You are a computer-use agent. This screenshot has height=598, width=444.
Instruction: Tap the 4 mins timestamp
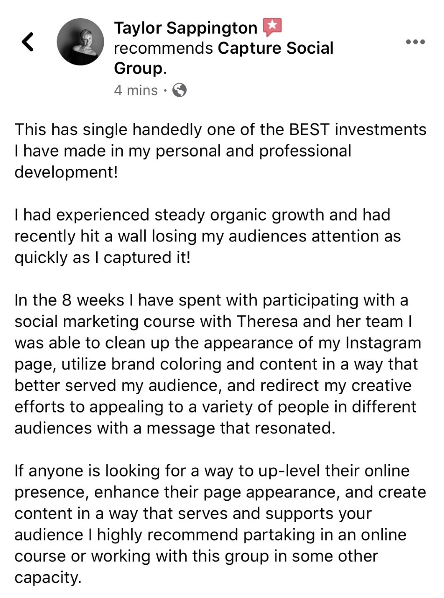[135, 90]
